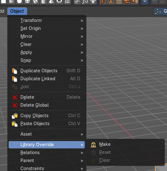Add a UV sphere with the globe icon
This screenshot has width=167, height=171.
pos(27,2)
